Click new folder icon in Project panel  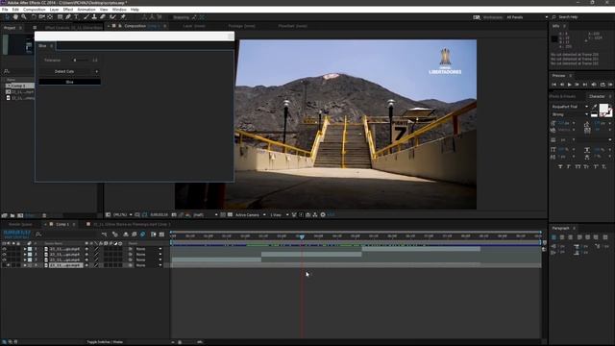point(12,215)
